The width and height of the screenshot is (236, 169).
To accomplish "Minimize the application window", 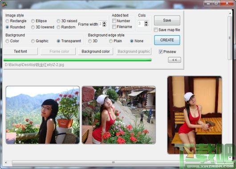I will click(208, 3).
